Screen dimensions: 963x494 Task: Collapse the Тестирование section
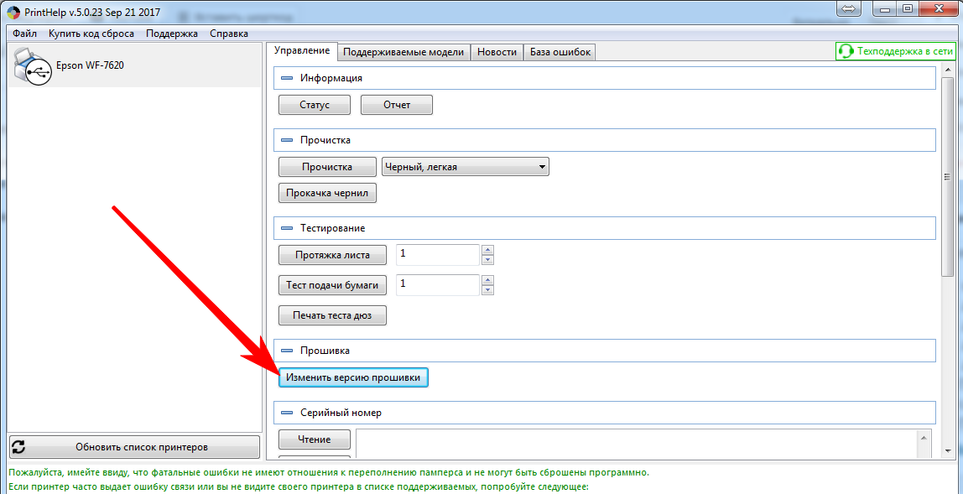(x=286, y=228)
